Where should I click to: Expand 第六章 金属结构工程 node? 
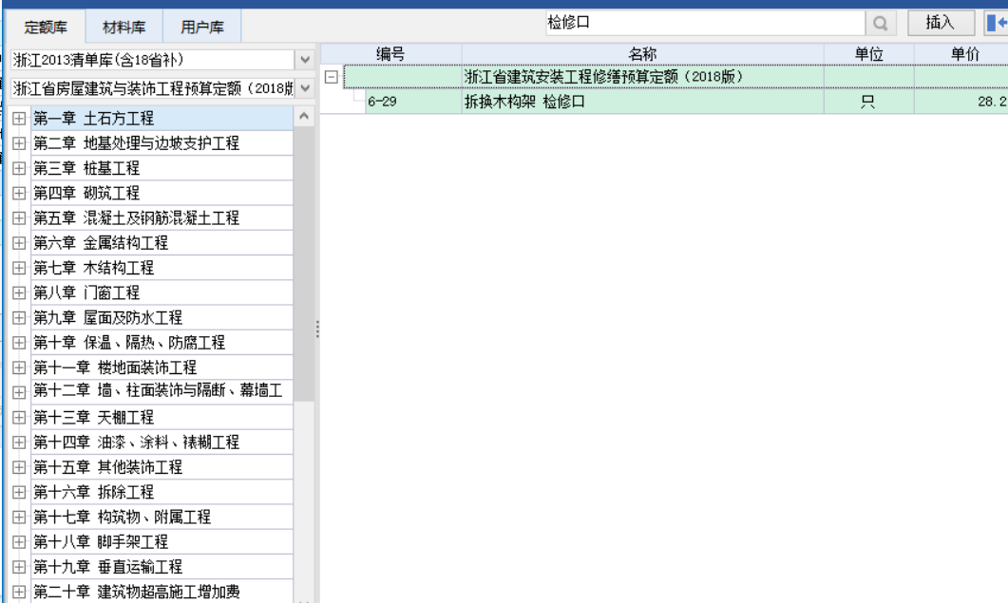pos(19,243)
